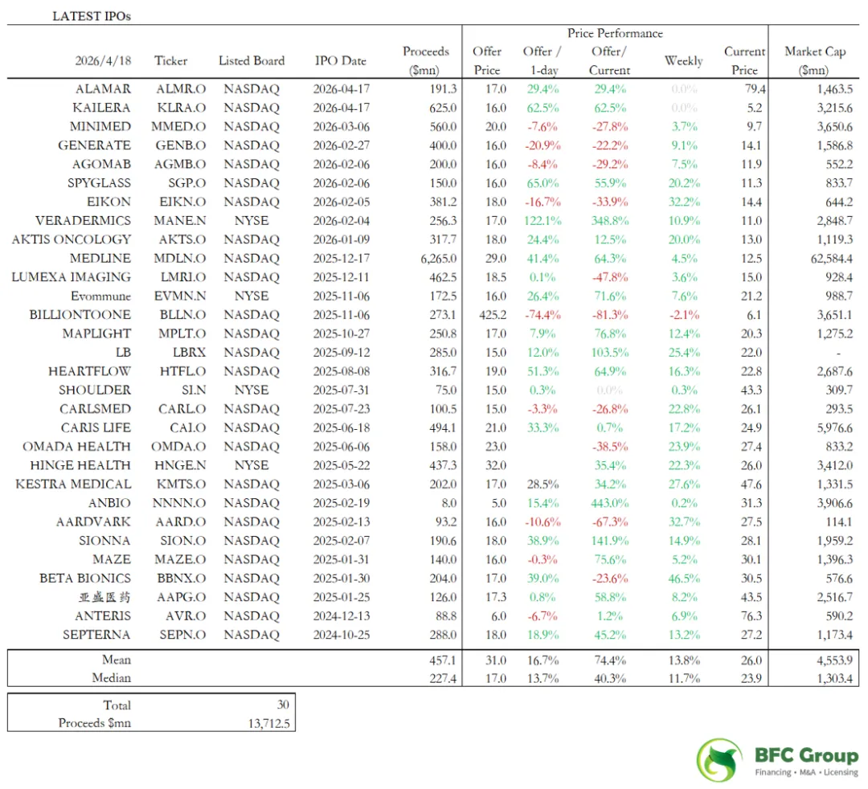The image size is (868, 789).
Task: Click SEPTERNA company name
Action: click(96, 635)
